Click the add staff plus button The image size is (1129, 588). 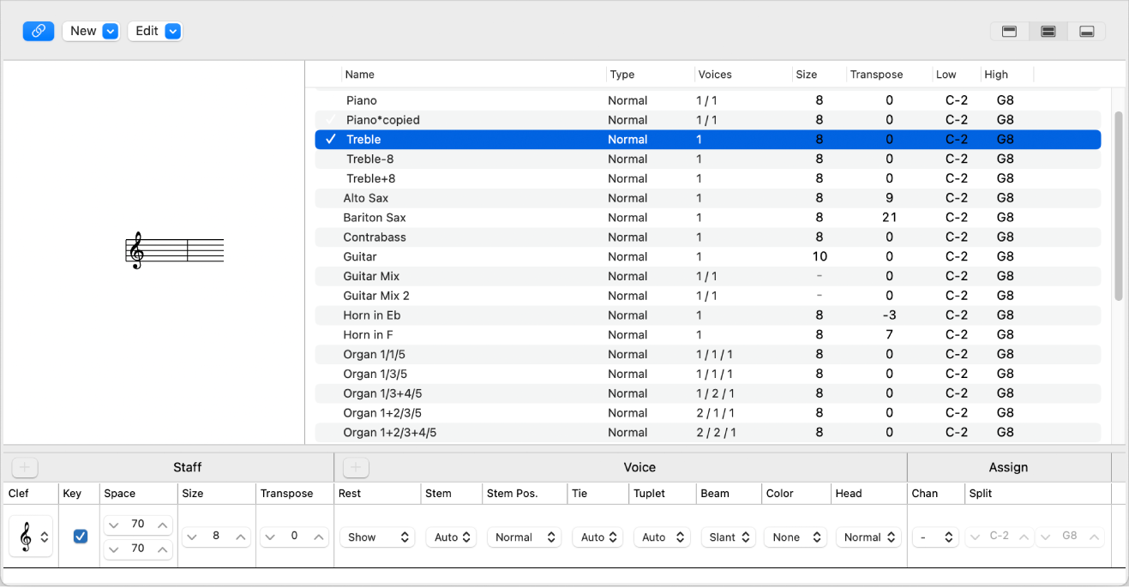(x=25, y=467)
